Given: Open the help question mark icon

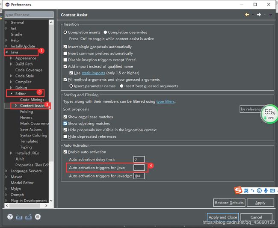Looking at the screenshot, I should (x=10, y=216).
